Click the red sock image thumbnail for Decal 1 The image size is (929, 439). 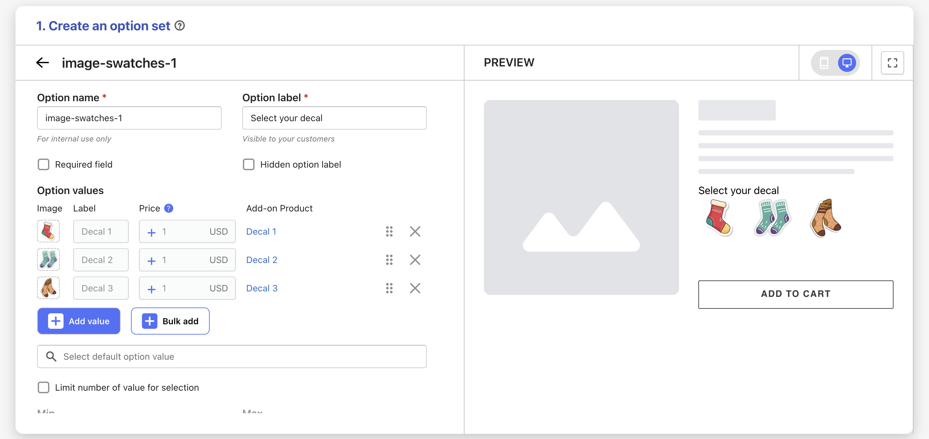click(48, 231)
